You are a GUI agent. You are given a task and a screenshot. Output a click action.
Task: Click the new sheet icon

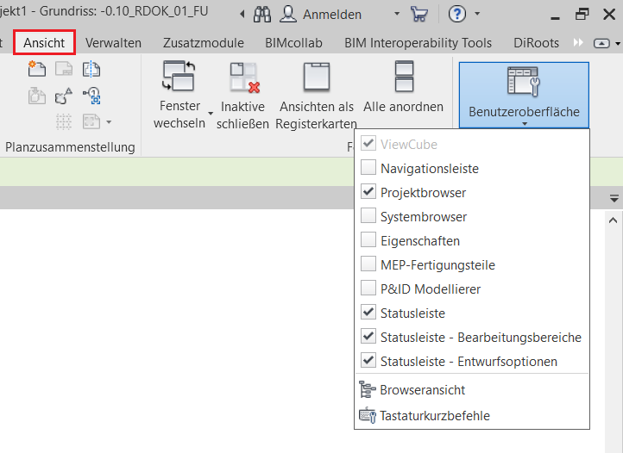(36, 69)
